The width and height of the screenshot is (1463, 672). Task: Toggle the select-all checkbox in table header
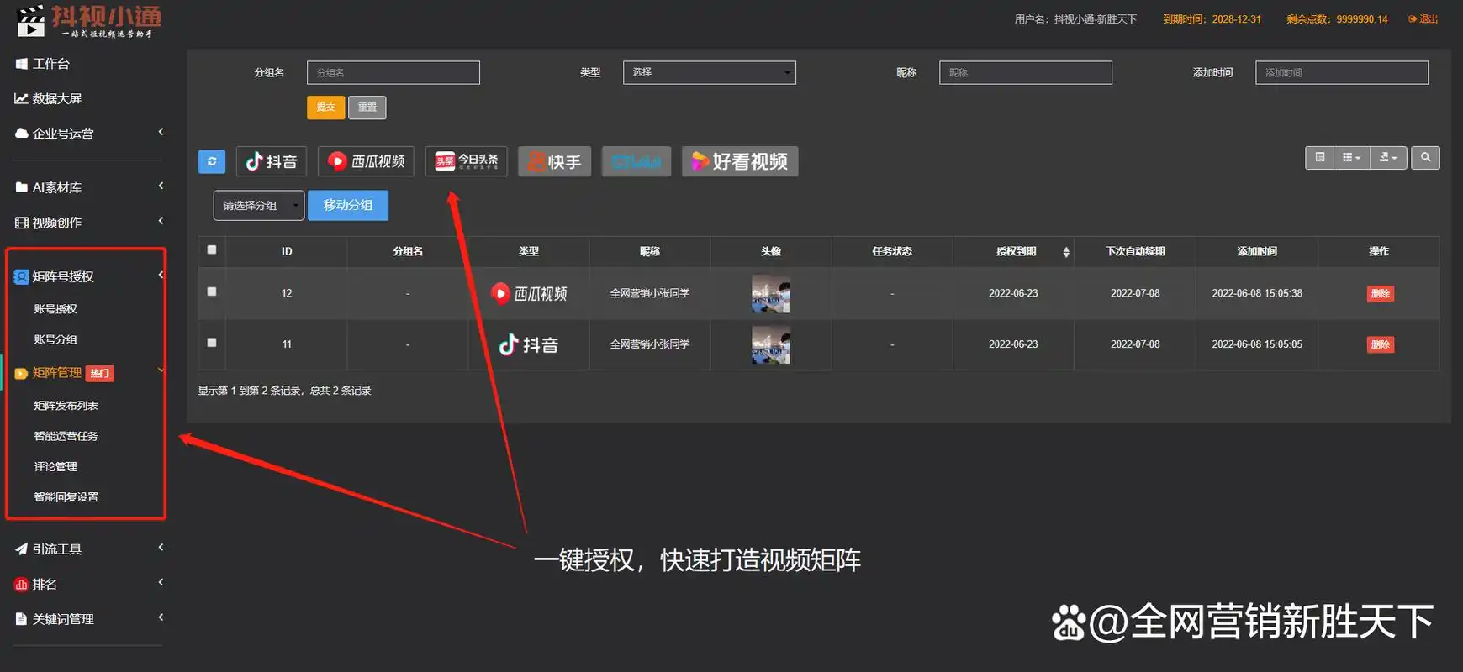212,250
